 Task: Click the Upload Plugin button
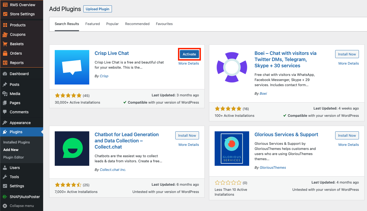click(x=98, y=9)
